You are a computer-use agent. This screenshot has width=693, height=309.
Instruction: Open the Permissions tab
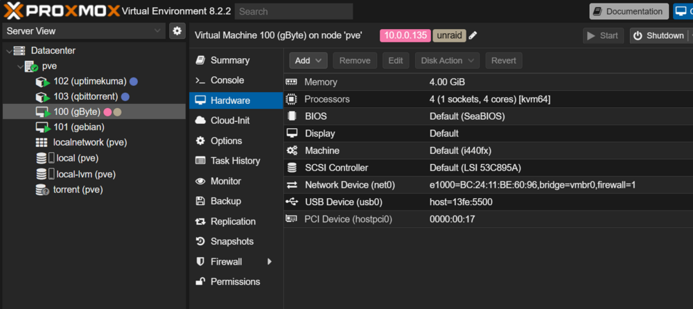click(236, 281)
